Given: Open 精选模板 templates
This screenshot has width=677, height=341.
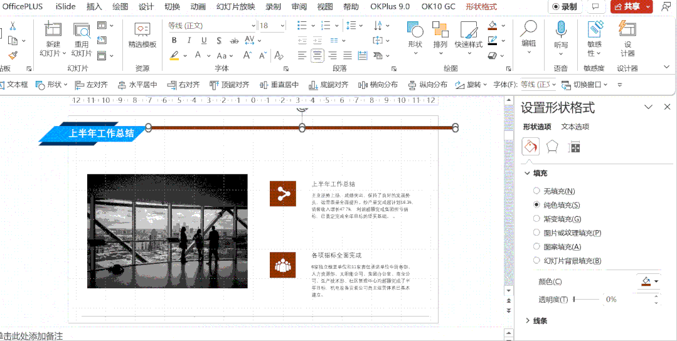Looking at the screenshot, I should [x=142, y=34].
